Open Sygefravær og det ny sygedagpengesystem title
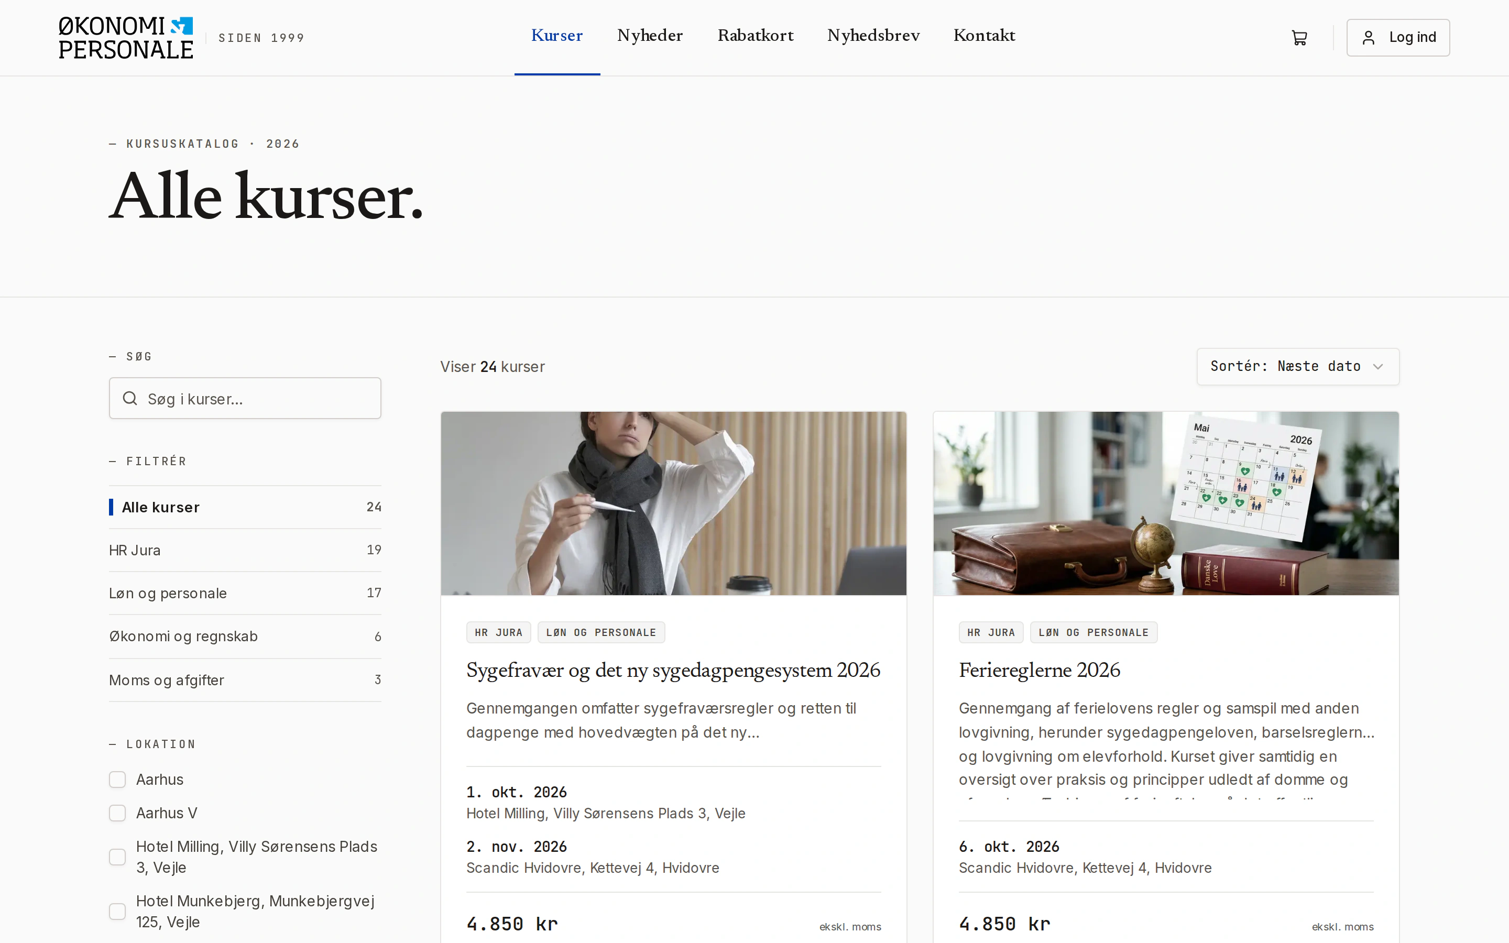Image resolution: width=1509 pixels, height=943 pixels. (673, 670)
